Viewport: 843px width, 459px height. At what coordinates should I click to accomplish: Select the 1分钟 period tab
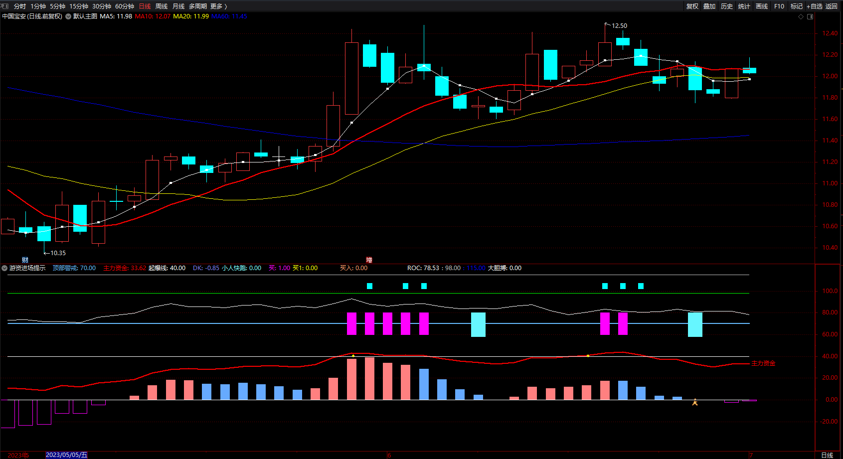click(x=38, y=6)
